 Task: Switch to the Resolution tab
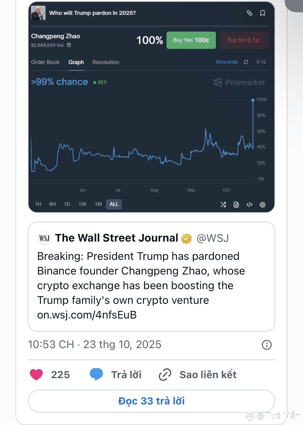point(106,62)
